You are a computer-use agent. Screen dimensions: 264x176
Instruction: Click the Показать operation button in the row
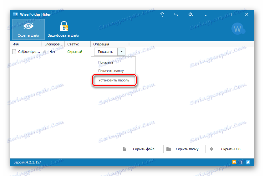tap(106, 52)
